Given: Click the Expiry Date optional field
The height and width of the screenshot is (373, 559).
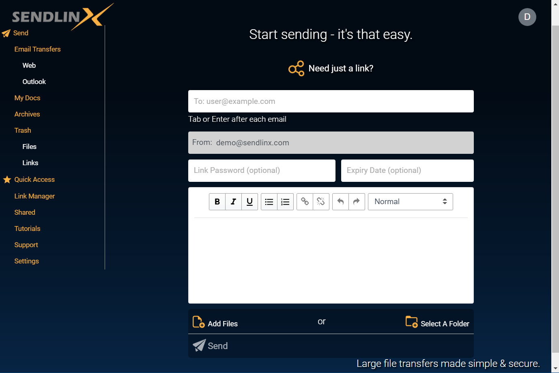Looking at the screenshot, I should pyautogui.click(x=407, y=171).
